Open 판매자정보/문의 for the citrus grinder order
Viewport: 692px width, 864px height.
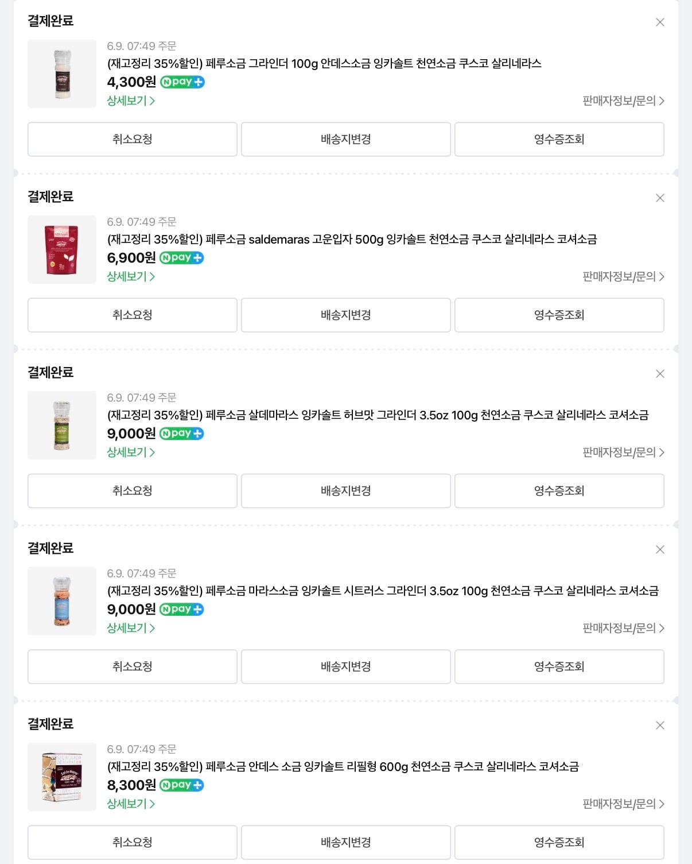point(623,628)
